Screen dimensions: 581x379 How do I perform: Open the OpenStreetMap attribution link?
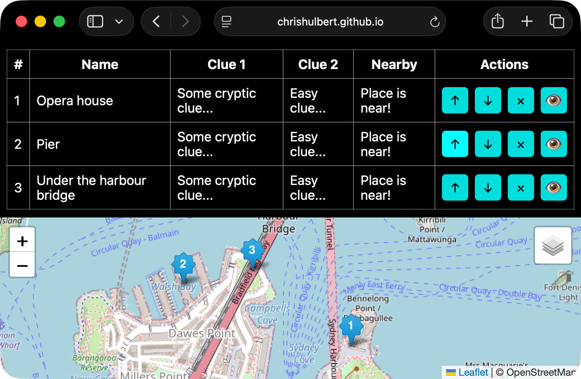tap(539, 372)
